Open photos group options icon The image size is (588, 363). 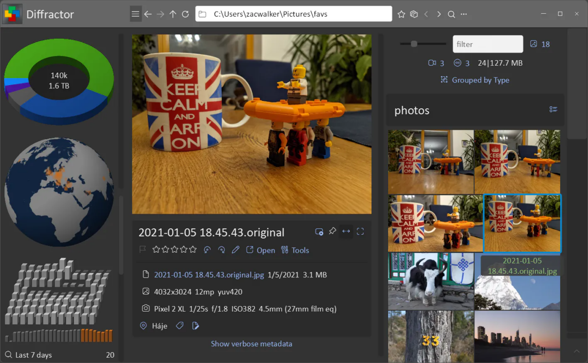point(553,110)
